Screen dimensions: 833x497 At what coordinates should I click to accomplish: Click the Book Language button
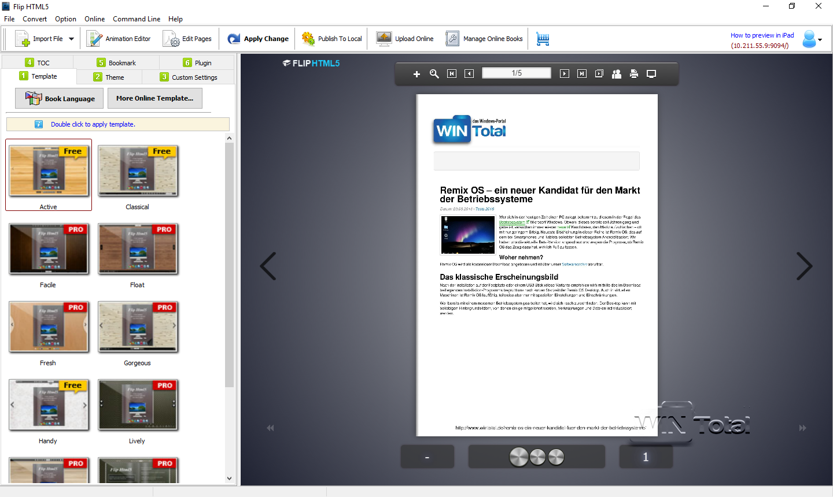[x=59, y=98]
